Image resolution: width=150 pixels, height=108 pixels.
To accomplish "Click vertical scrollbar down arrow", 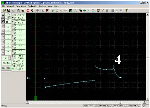I will [147, 99].
